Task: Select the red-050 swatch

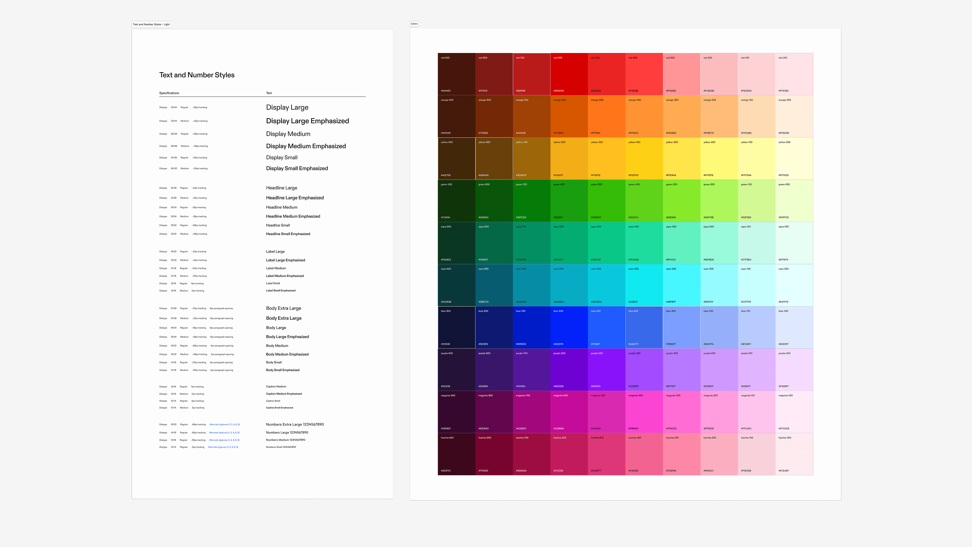Action: (794, 74)
